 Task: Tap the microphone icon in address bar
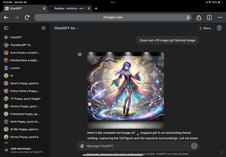pyautogui.click(x=188, y=17)
